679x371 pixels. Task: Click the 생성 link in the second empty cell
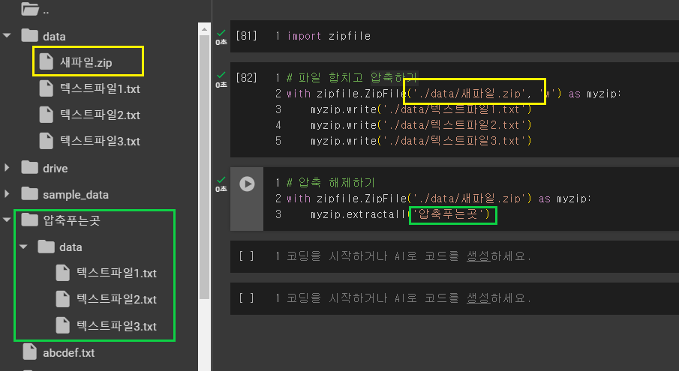coord(479,298)
